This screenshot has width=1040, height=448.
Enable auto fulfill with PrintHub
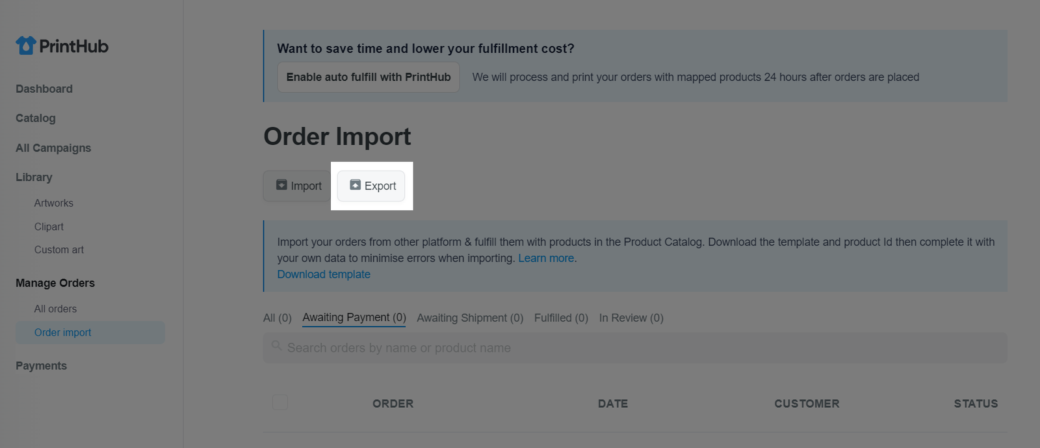(x=369, y=77)
